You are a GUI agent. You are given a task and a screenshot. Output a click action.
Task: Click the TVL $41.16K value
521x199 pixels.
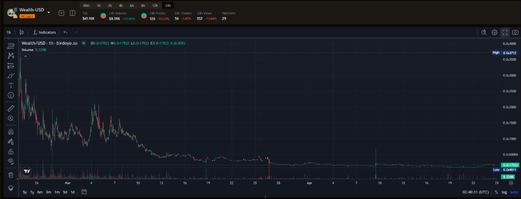click(89, 19)
